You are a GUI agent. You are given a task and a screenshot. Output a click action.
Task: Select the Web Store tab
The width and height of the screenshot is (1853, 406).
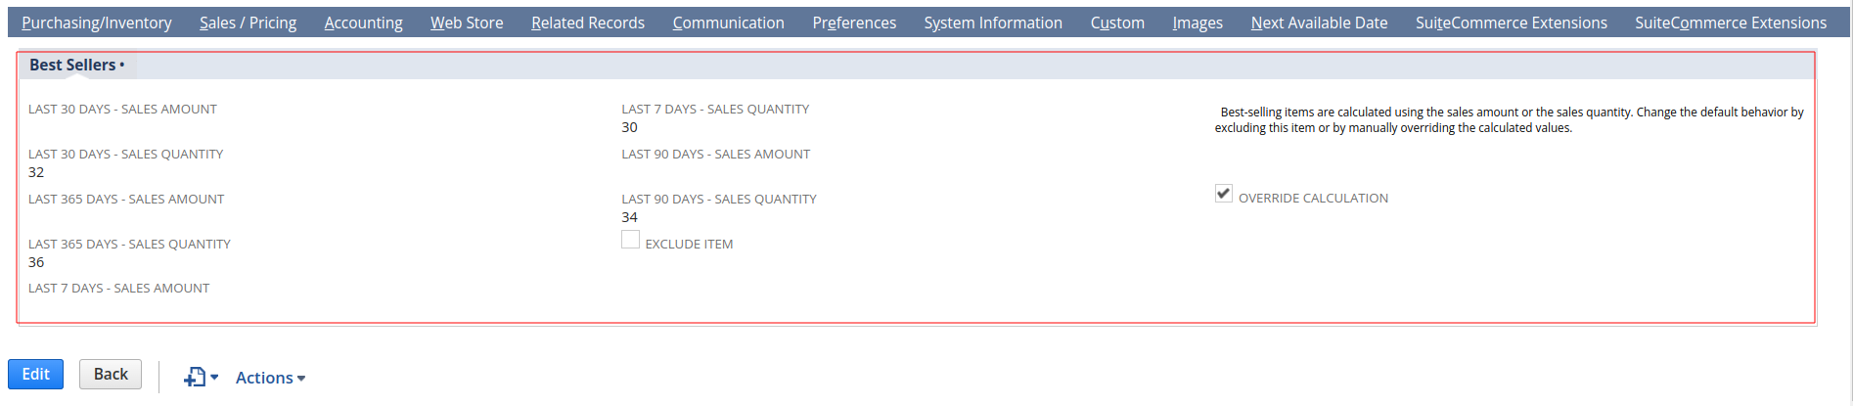pos(467,23)
